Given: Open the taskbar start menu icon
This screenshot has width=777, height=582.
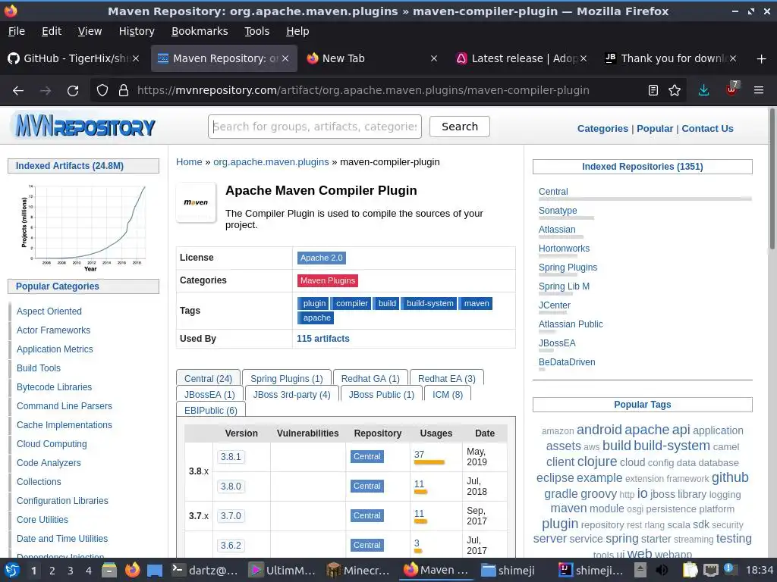Looking at the screenshot, I should tap(11, 571).
